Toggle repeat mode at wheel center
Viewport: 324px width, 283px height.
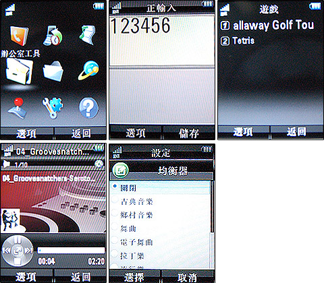pyautogui.click(x=18, y=251)
